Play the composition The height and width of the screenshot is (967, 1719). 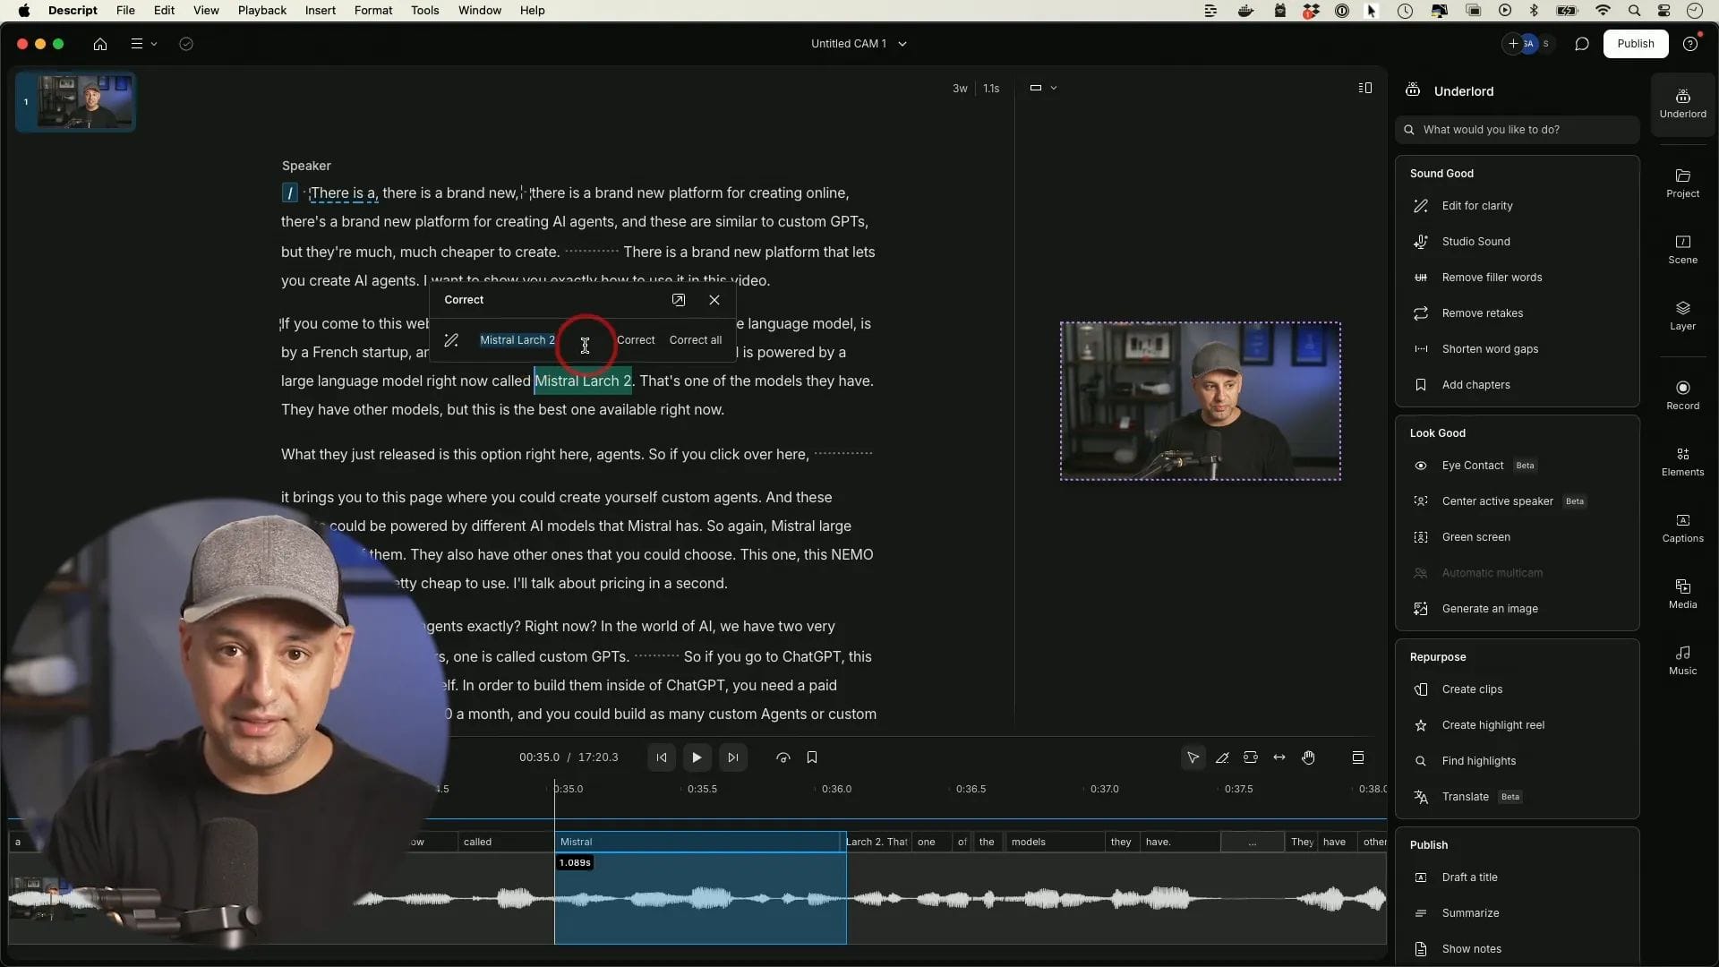click(697, 757)
